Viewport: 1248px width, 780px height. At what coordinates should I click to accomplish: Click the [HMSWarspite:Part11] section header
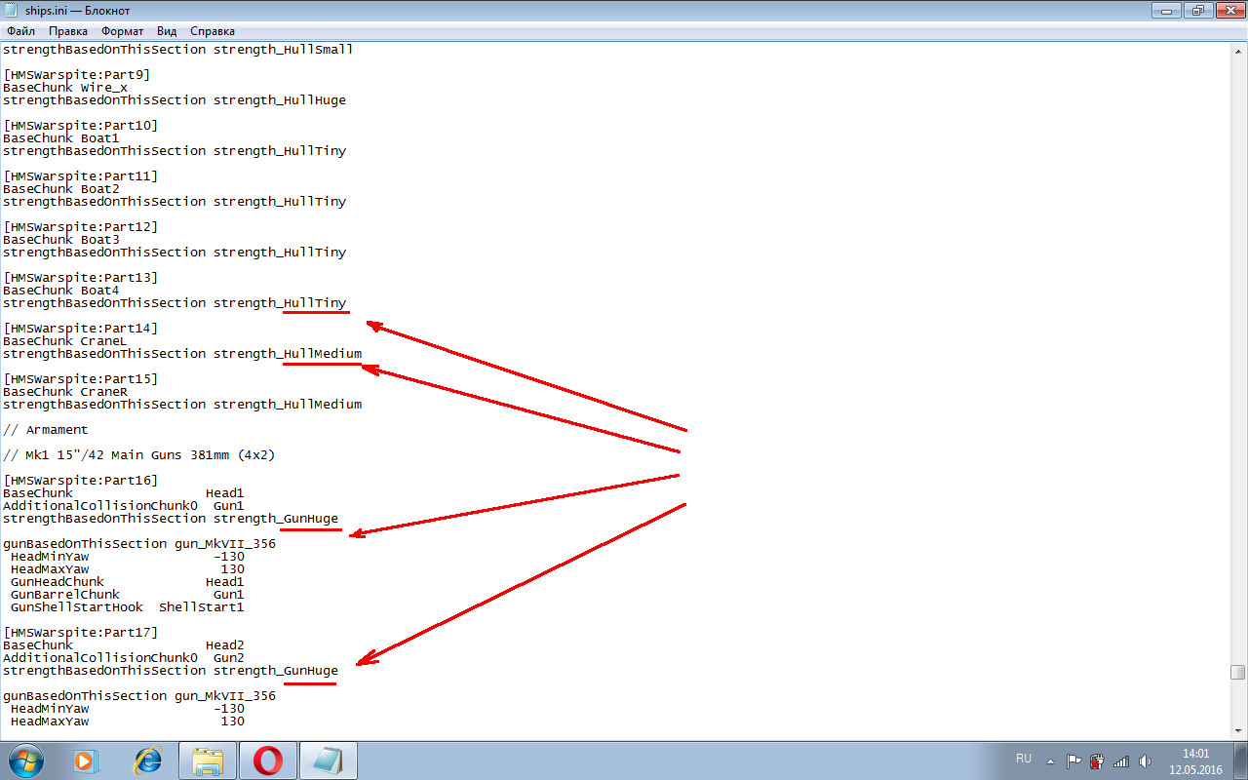(80, 175)
